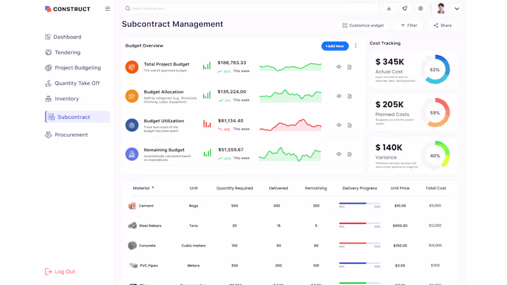Click Budget Utilization dark blue icon
The height and width of the screenshot is (285, 507).
tap(132, 125)
